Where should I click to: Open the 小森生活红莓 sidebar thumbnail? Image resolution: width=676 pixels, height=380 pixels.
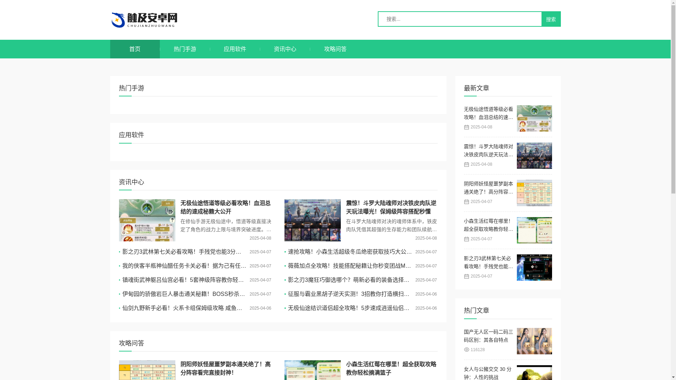(534, 230)
